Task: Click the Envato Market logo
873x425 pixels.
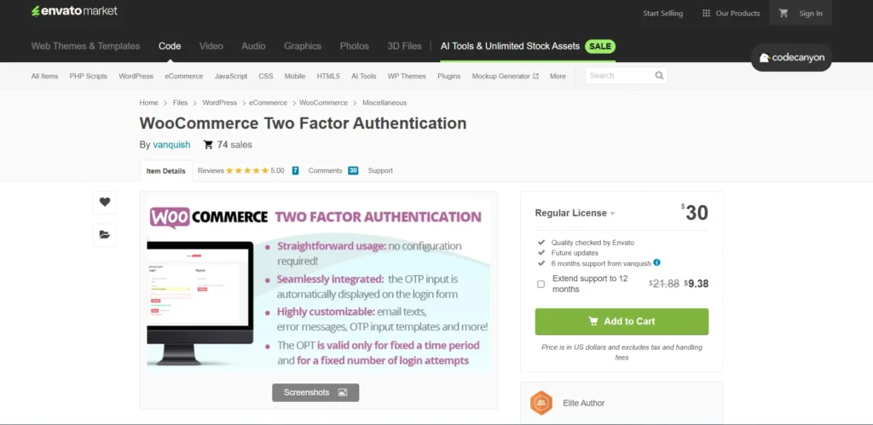Action: point(74,11)
